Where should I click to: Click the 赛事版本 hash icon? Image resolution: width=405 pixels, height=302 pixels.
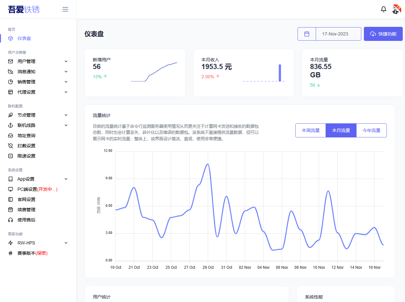click(11, 253)
